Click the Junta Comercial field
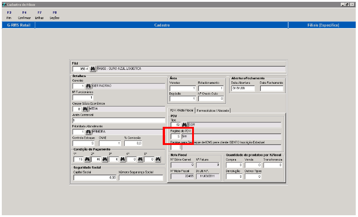 [x=119, y=121]
